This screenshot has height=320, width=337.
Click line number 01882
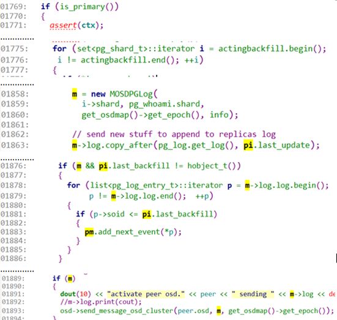coord(13,223)
